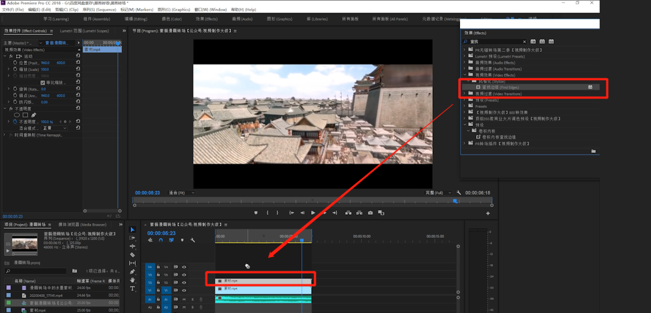The image size is (651, 313).
Task: Expand Scale (缩放) property twirl
Action: pos(8,69)
